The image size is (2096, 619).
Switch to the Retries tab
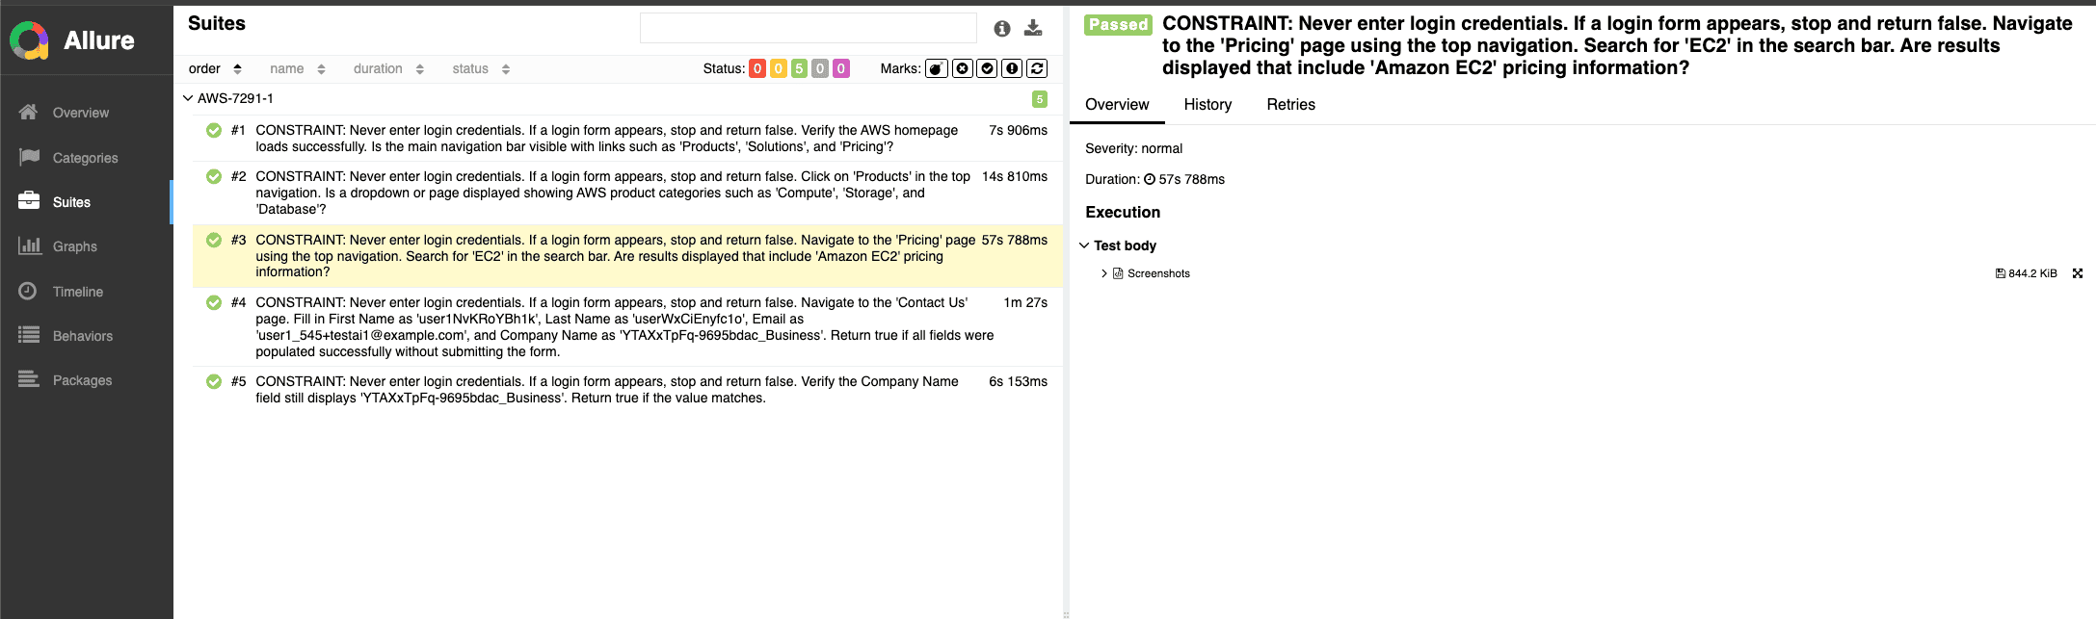(1290, 104)
